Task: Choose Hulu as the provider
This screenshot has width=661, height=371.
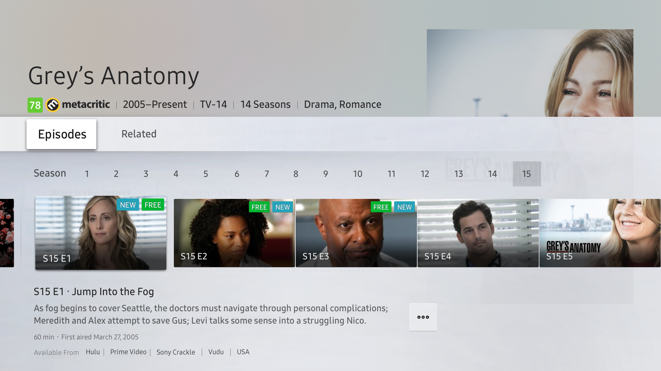Action: tap(93, 352)
